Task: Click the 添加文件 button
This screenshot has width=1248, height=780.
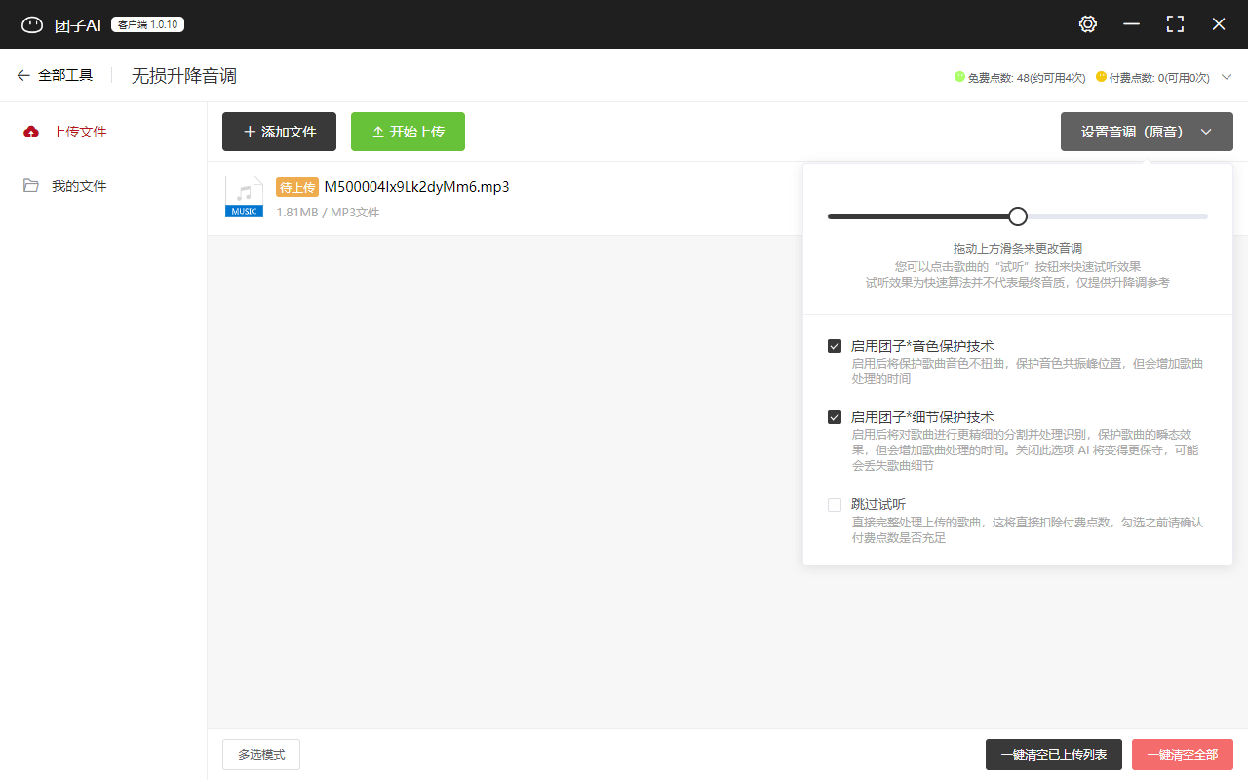Action: pos(279,131)
